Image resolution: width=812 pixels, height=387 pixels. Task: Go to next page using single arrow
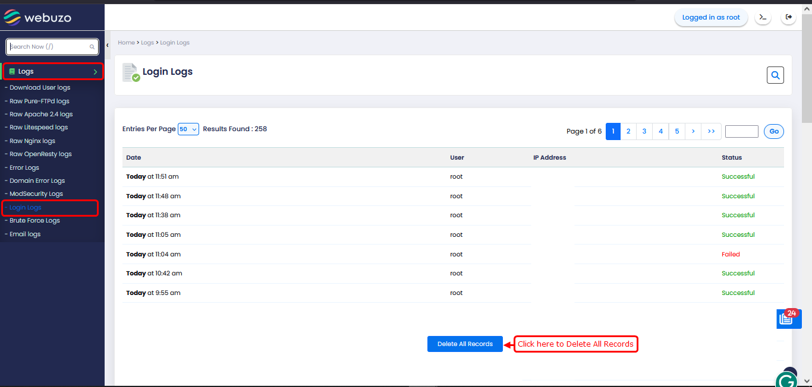pos(693,131)
